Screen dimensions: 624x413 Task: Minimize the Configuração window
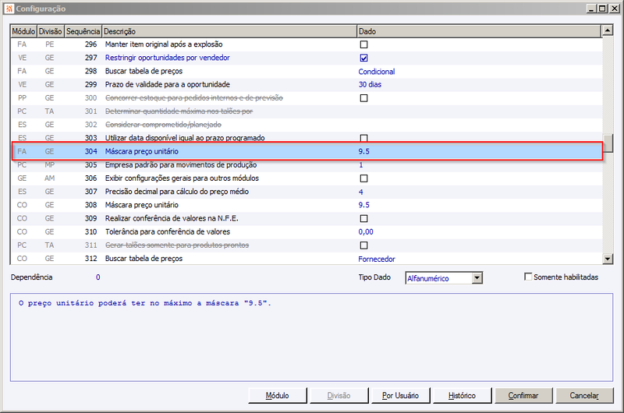591,9
